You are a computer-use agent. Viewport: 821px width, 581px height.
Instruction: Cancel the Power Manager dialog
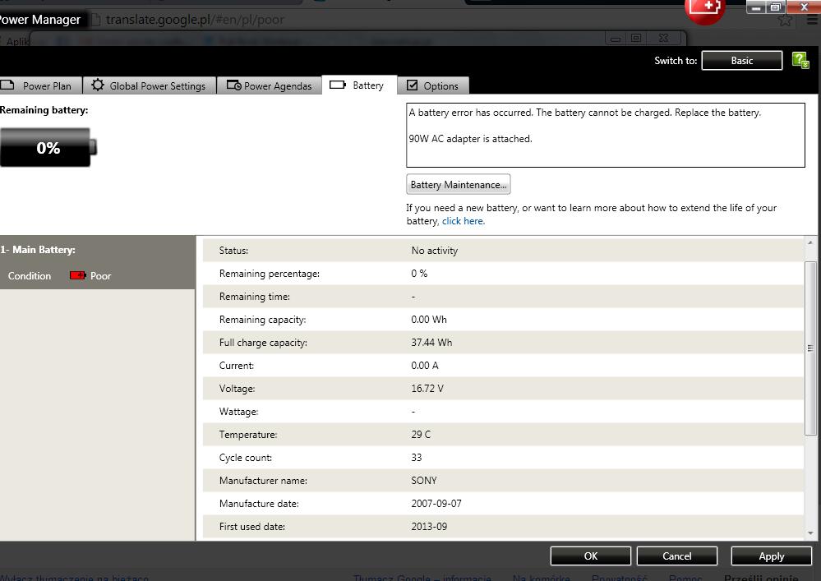coord(676,556)
